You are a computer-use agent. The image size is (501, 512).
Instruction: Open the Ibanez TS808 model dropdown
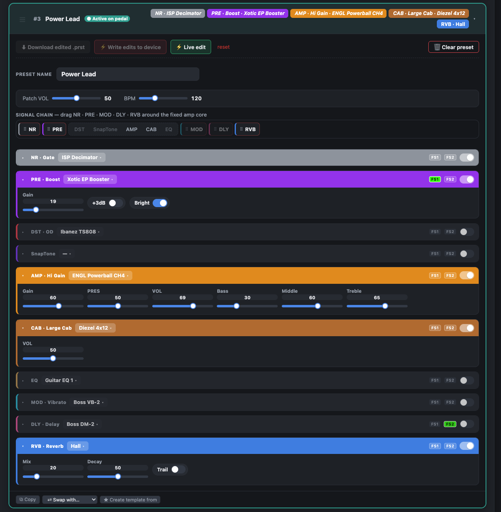(80, 232)
